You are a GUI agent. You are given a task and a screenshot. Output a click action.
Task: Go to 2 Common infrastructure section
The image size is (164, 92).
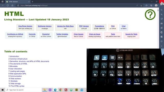[x=18, y=59]
